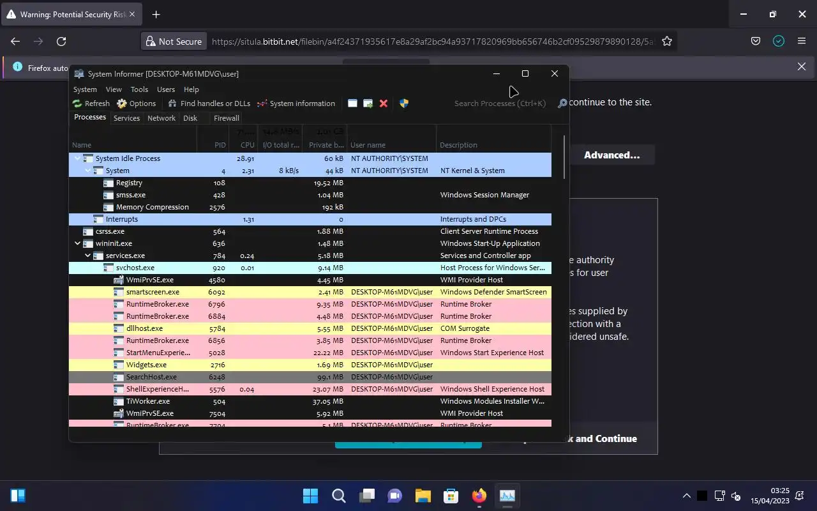Go back in Firefox
The image size is (817, 511).
click(15, 42)
